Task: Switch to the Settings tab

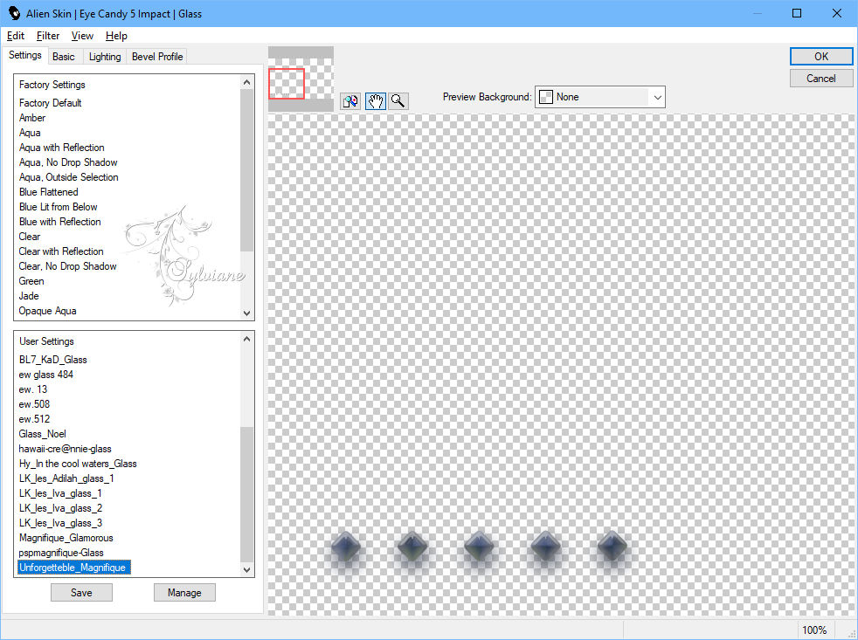Action: coord(25,55)
